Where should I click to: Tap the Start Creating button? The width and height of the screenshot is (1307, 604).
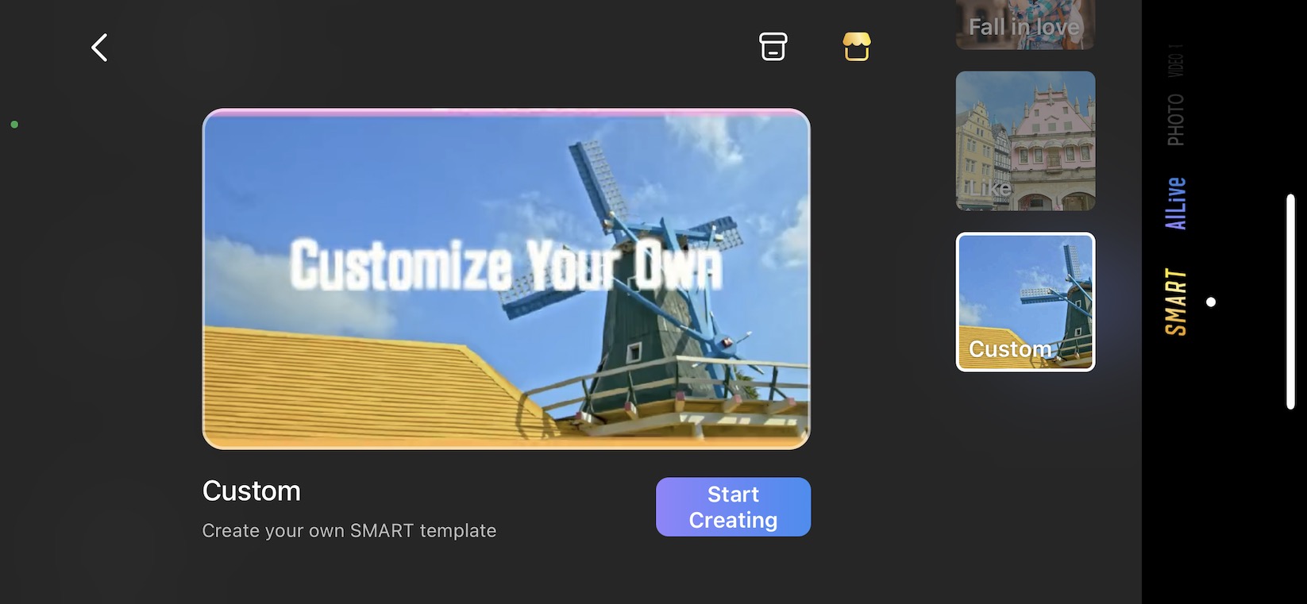pyautogui.click(x=733, y=506)
